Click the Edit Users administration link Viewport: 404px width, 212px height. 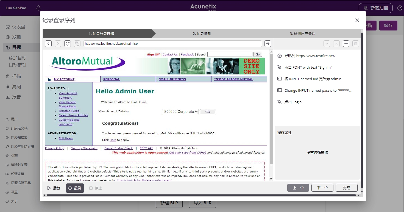pos(66,138)
